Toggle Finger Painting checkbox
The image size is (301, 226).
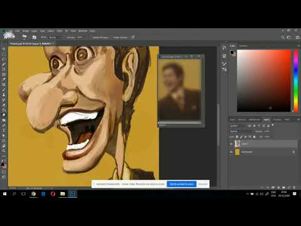tap(120, 38)
